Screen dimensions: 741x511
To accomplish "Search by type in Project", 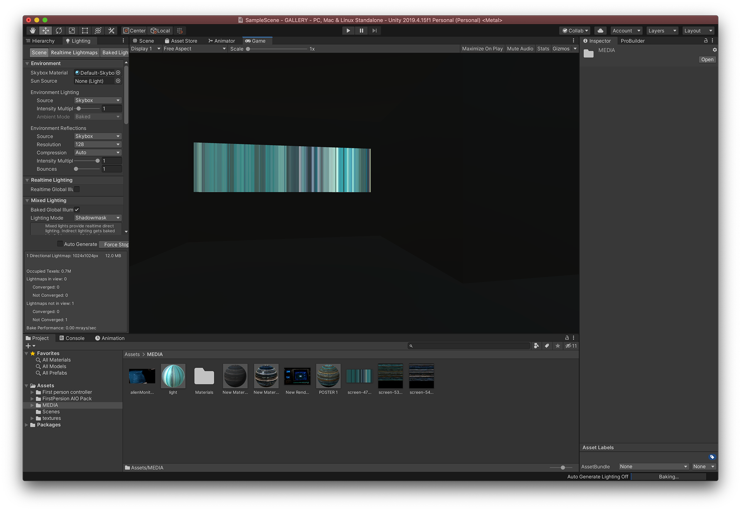I will point(536,346).
